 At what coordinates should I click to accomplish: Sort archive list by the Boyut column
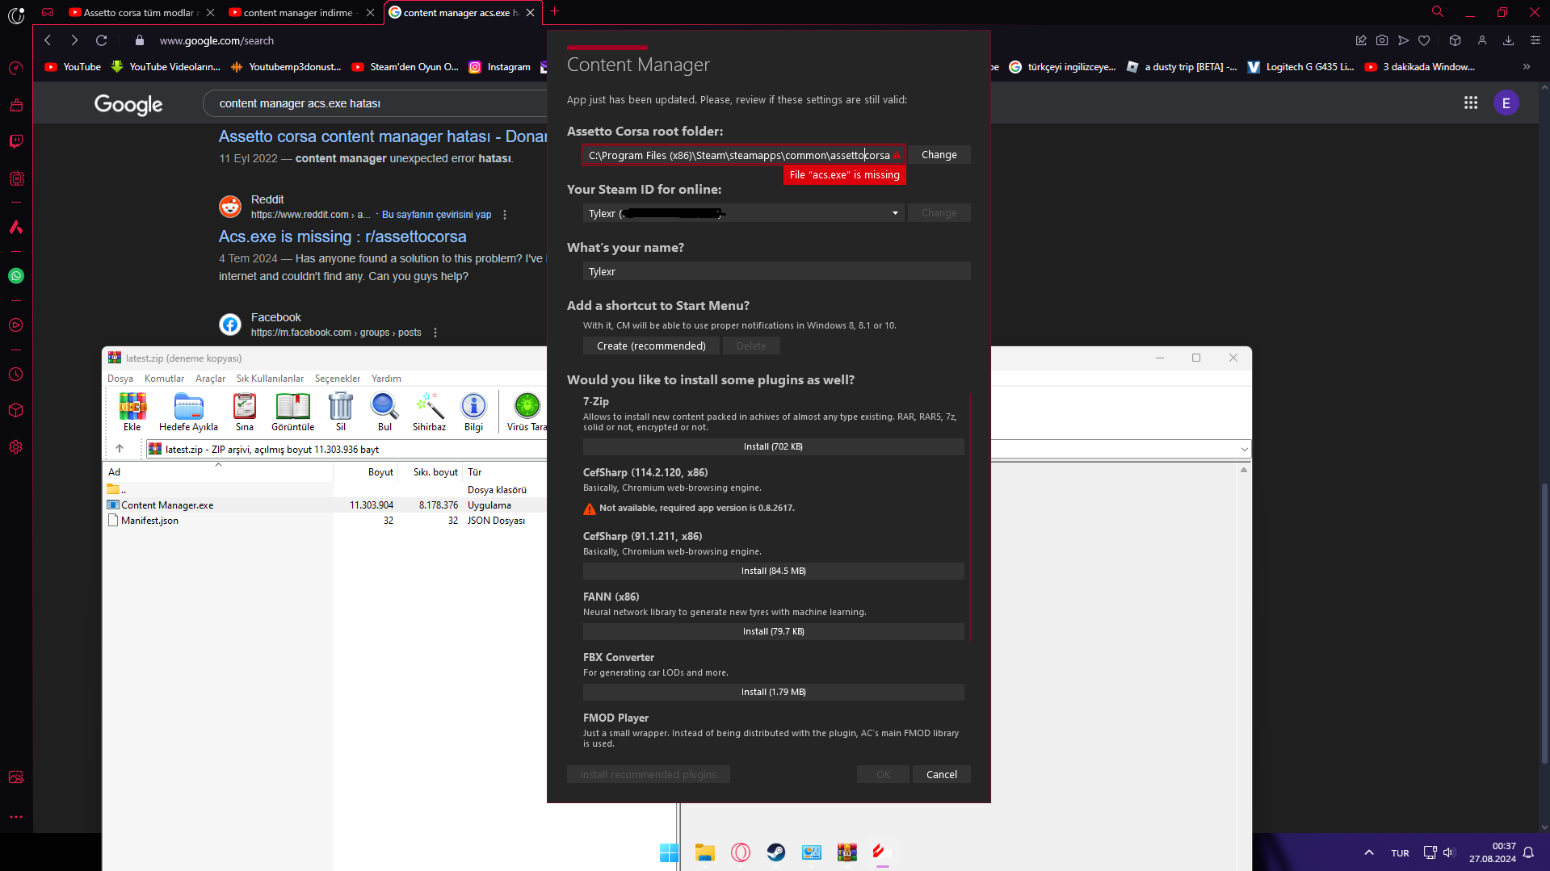coord(380,472)
